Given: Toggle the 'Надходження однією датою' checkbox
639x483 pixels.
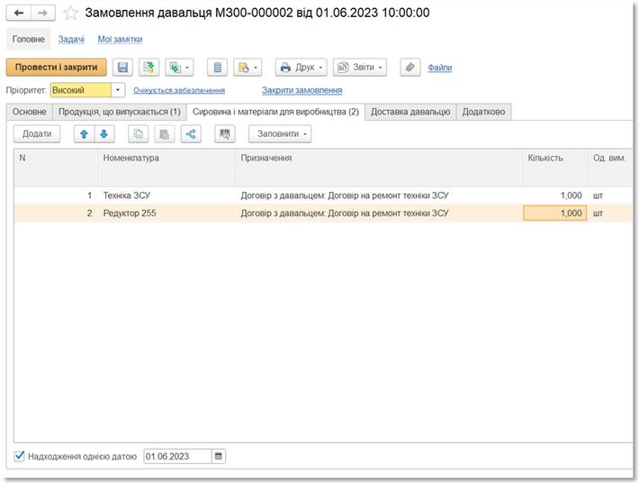Looking at the screenshot, I should pyautogui.click(x=20, y=456).
